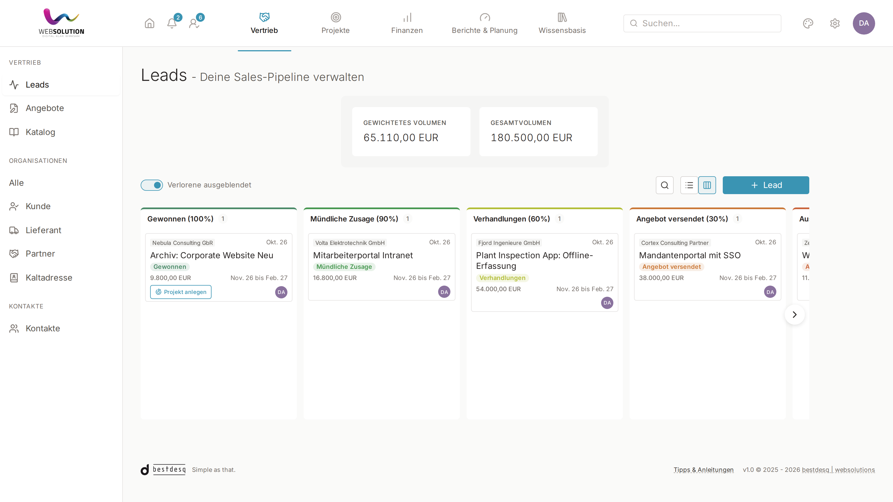Viewport: 893px width, 502px height.
Task: Click Projekt anlegen on Nebula card
Action: (181, 292)
